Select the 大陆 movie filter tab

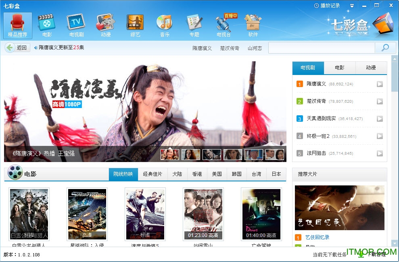pyautogui.click(x=178, y=174)
